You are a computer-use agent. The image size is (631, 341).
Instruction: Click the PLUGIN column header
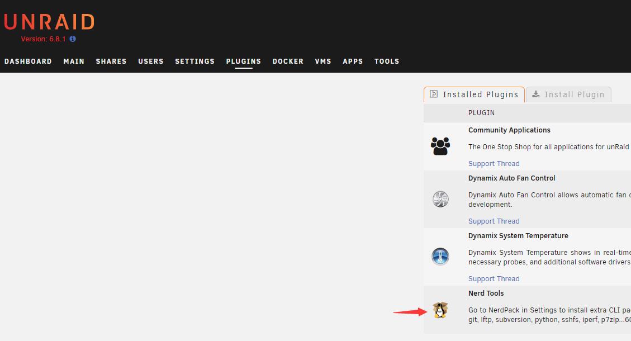(x=481, y=113)
